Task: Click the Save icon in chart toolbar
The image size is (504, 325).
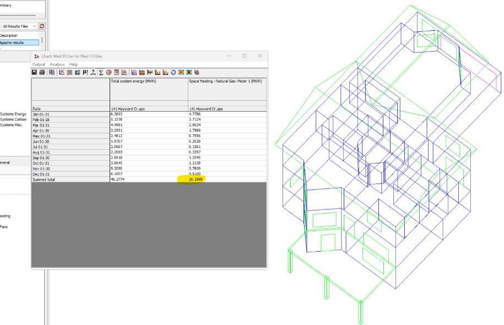Action: (x=35, y=72)
